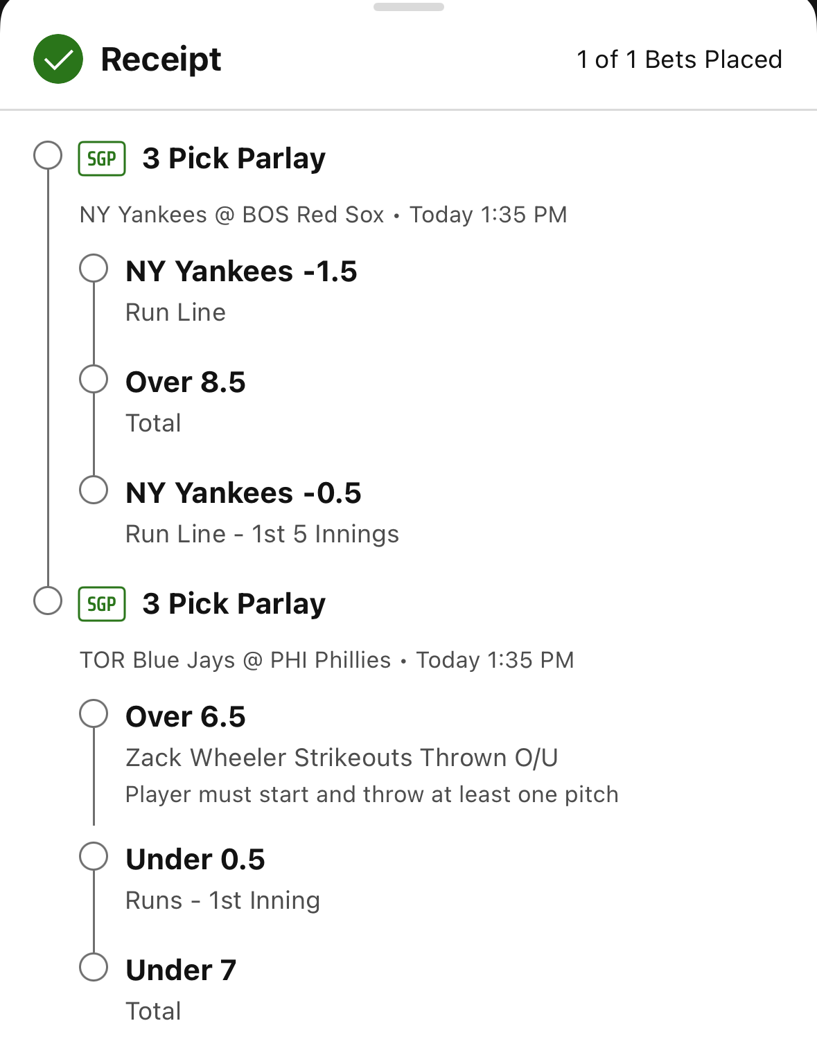Open the second 3 Pick Parlay heading
Screen dimensions: 817x1039
(234, 604)
